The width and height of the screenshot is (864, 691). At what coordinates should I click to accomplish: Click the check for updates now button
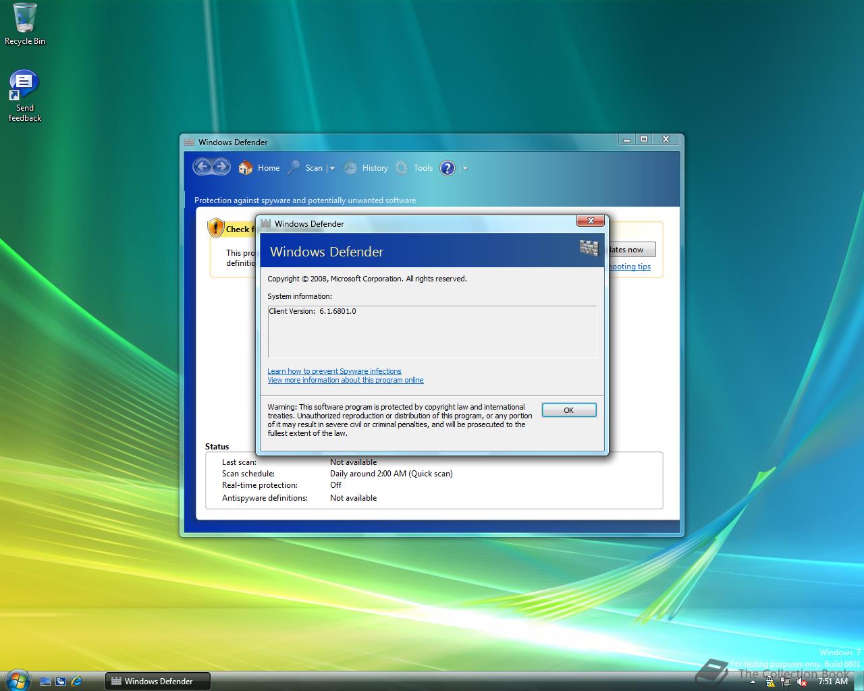pyautogui.click(x=632, y=250)
